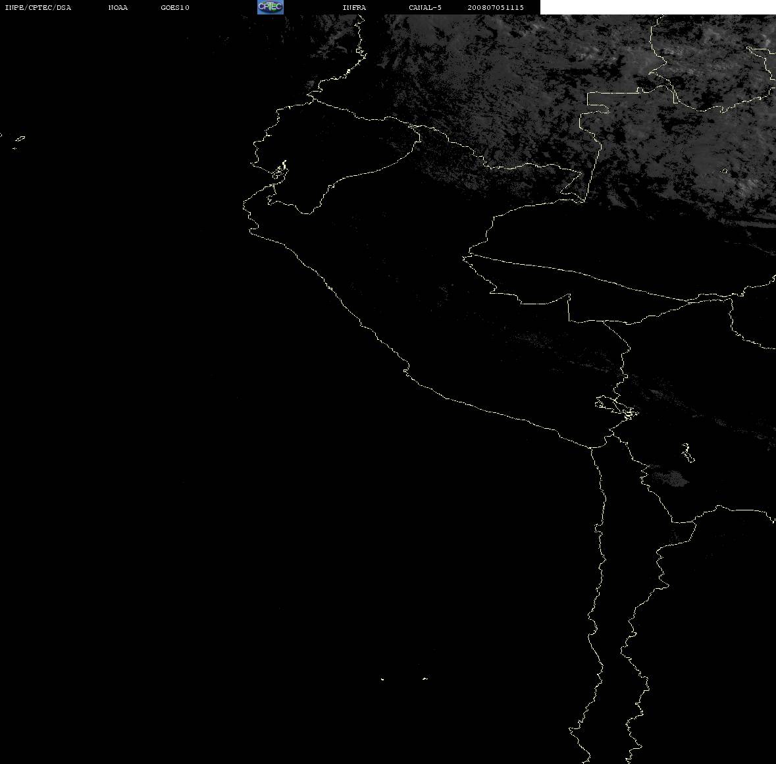Screen dimensions: 776x764
Task: Select the right small island dot off Chile
Action: 425,678
